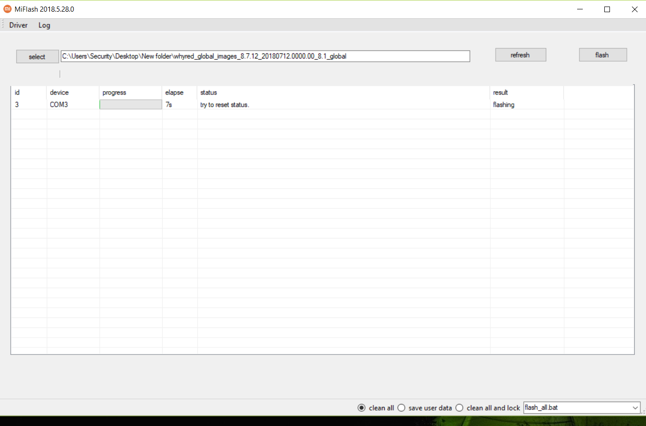Click the result column header
Image resolution: width=646 pixels, height=426 pixels.
click(527, 93)
